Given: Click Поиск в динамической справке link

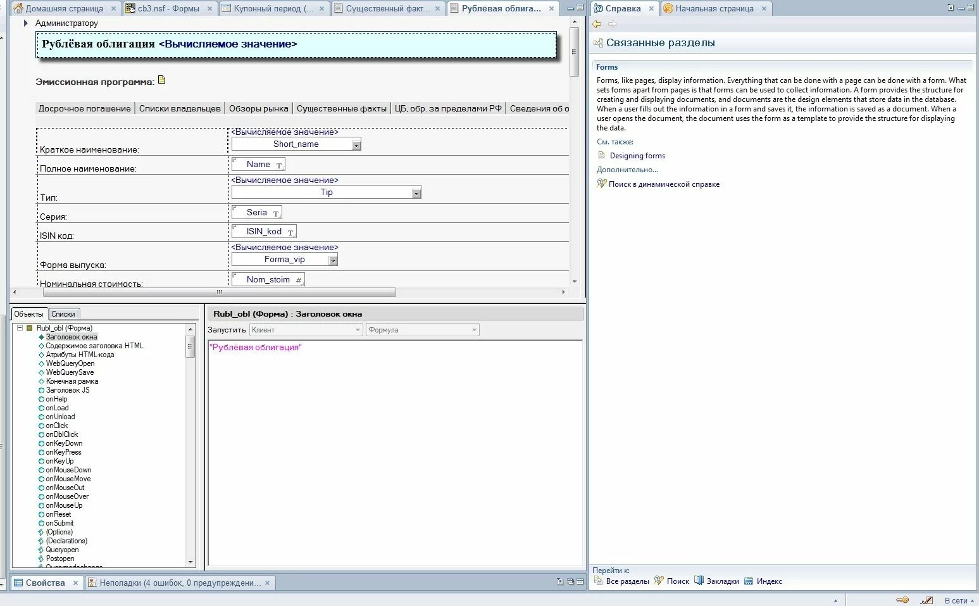Looking at the screenshot, I should (664, 184).
